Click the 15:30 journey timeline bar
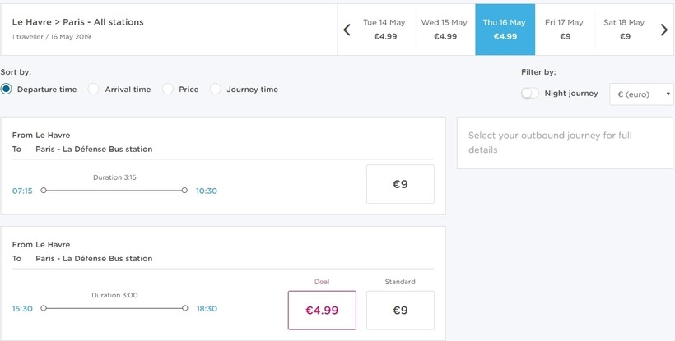675x341 pixels. click(114, 308)
